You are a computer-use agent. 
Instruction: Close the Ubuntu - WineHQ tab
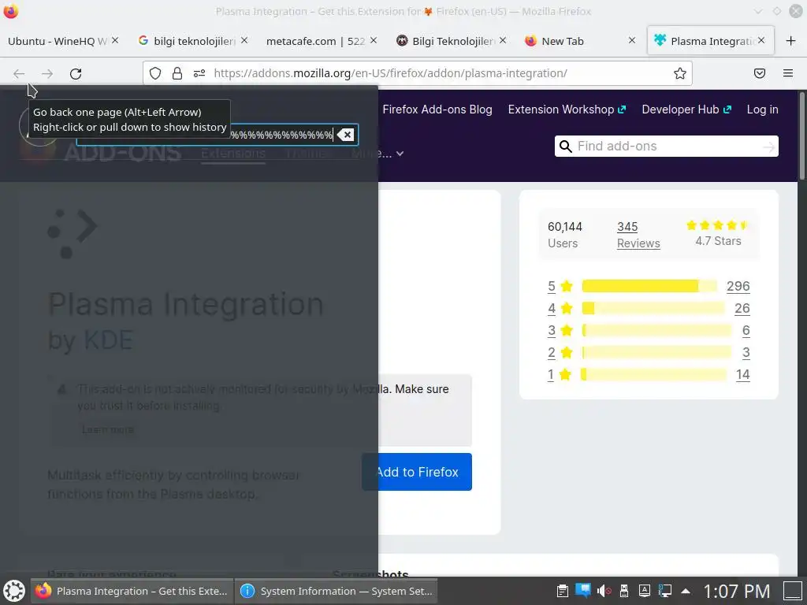(115, 40)
